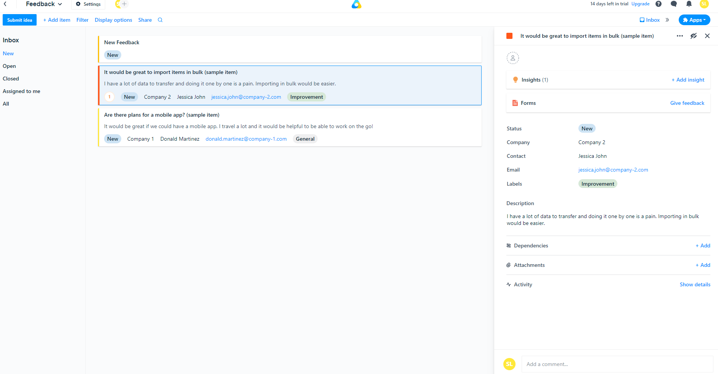Click Company 2 value in detail panel

[x=592, y=142]
